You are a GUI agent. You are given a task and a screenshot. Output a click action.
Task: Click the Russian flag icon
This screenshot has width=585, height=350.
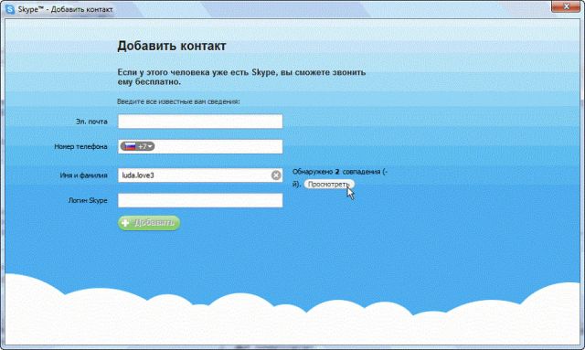pyautogui.click(x=130, y=146)
